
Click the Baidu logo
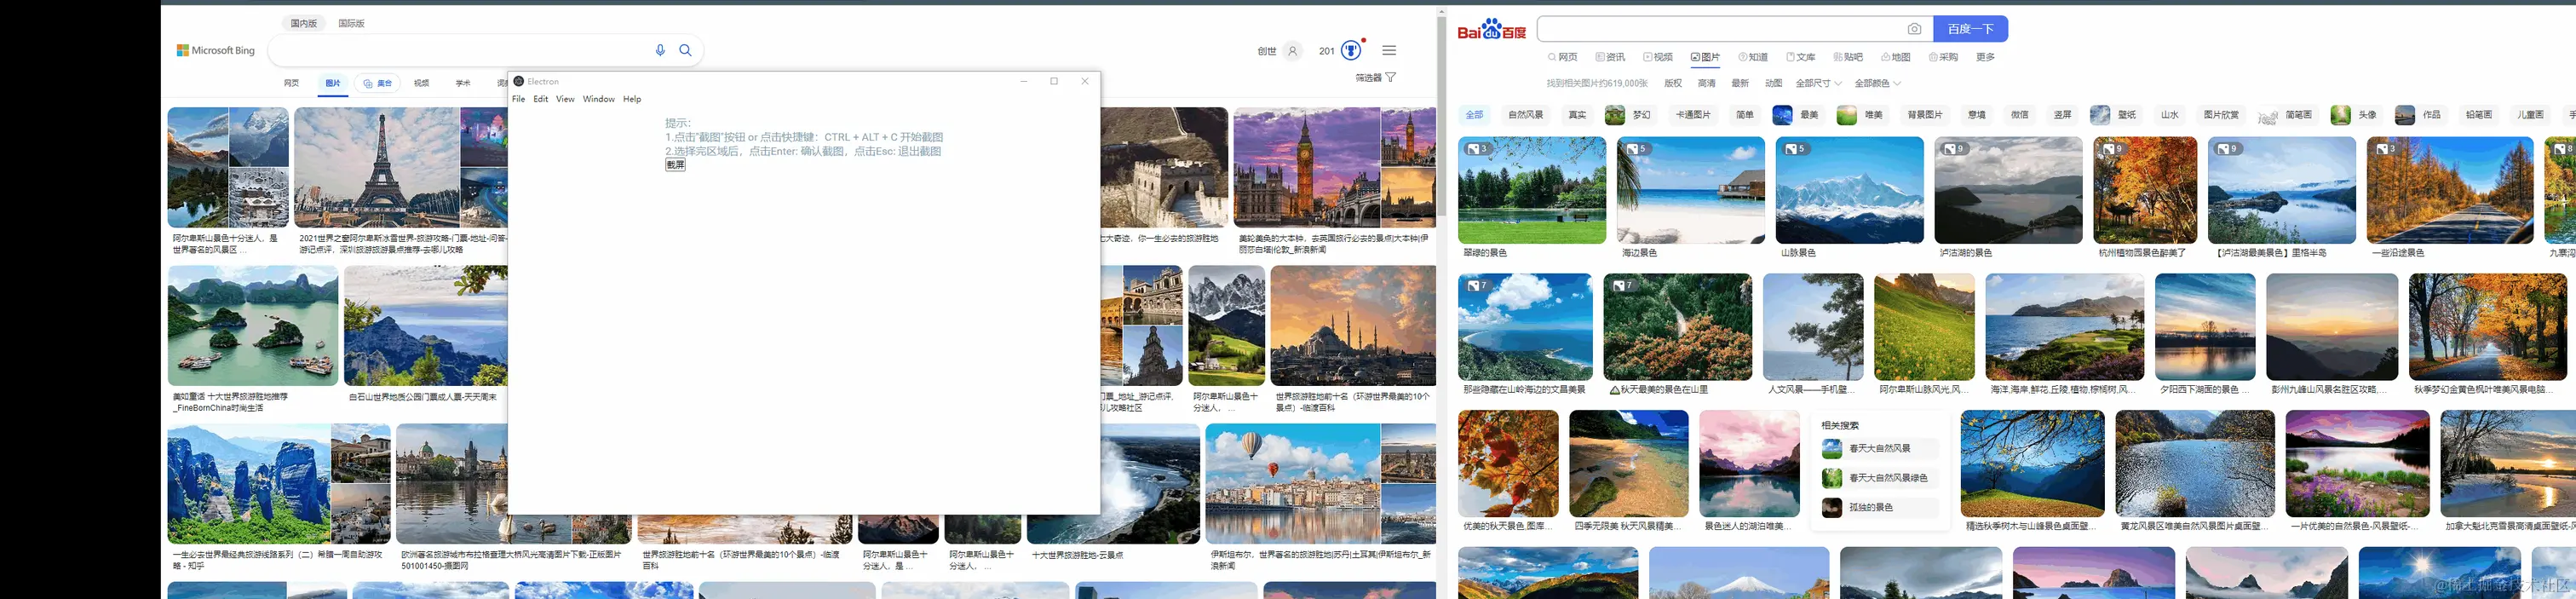pyautogui.click(x=1492, y=29)
